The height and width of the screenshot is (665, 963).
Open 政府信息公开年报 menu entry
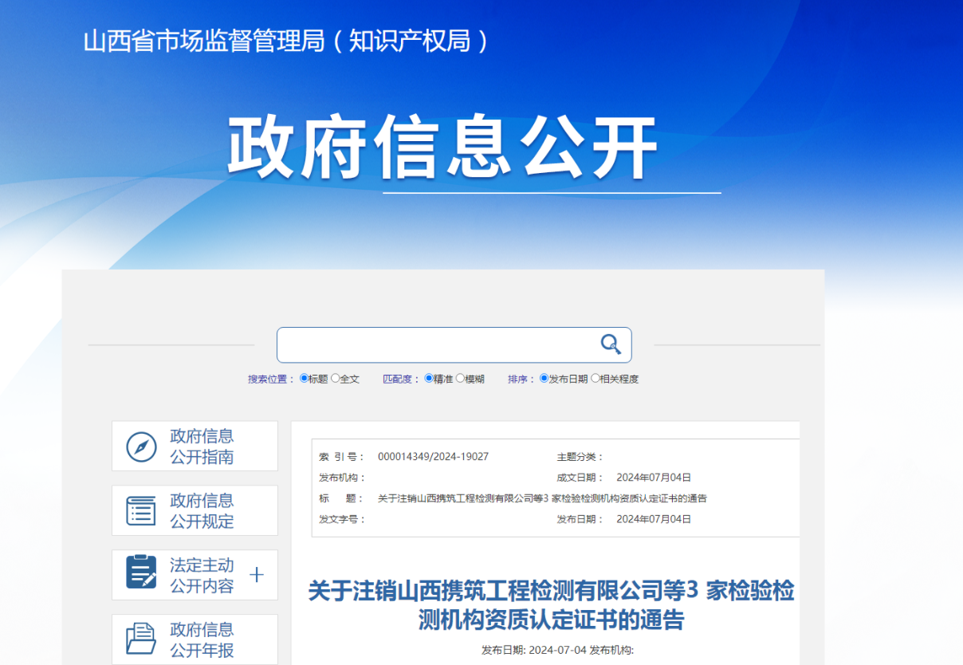[195, 639]
